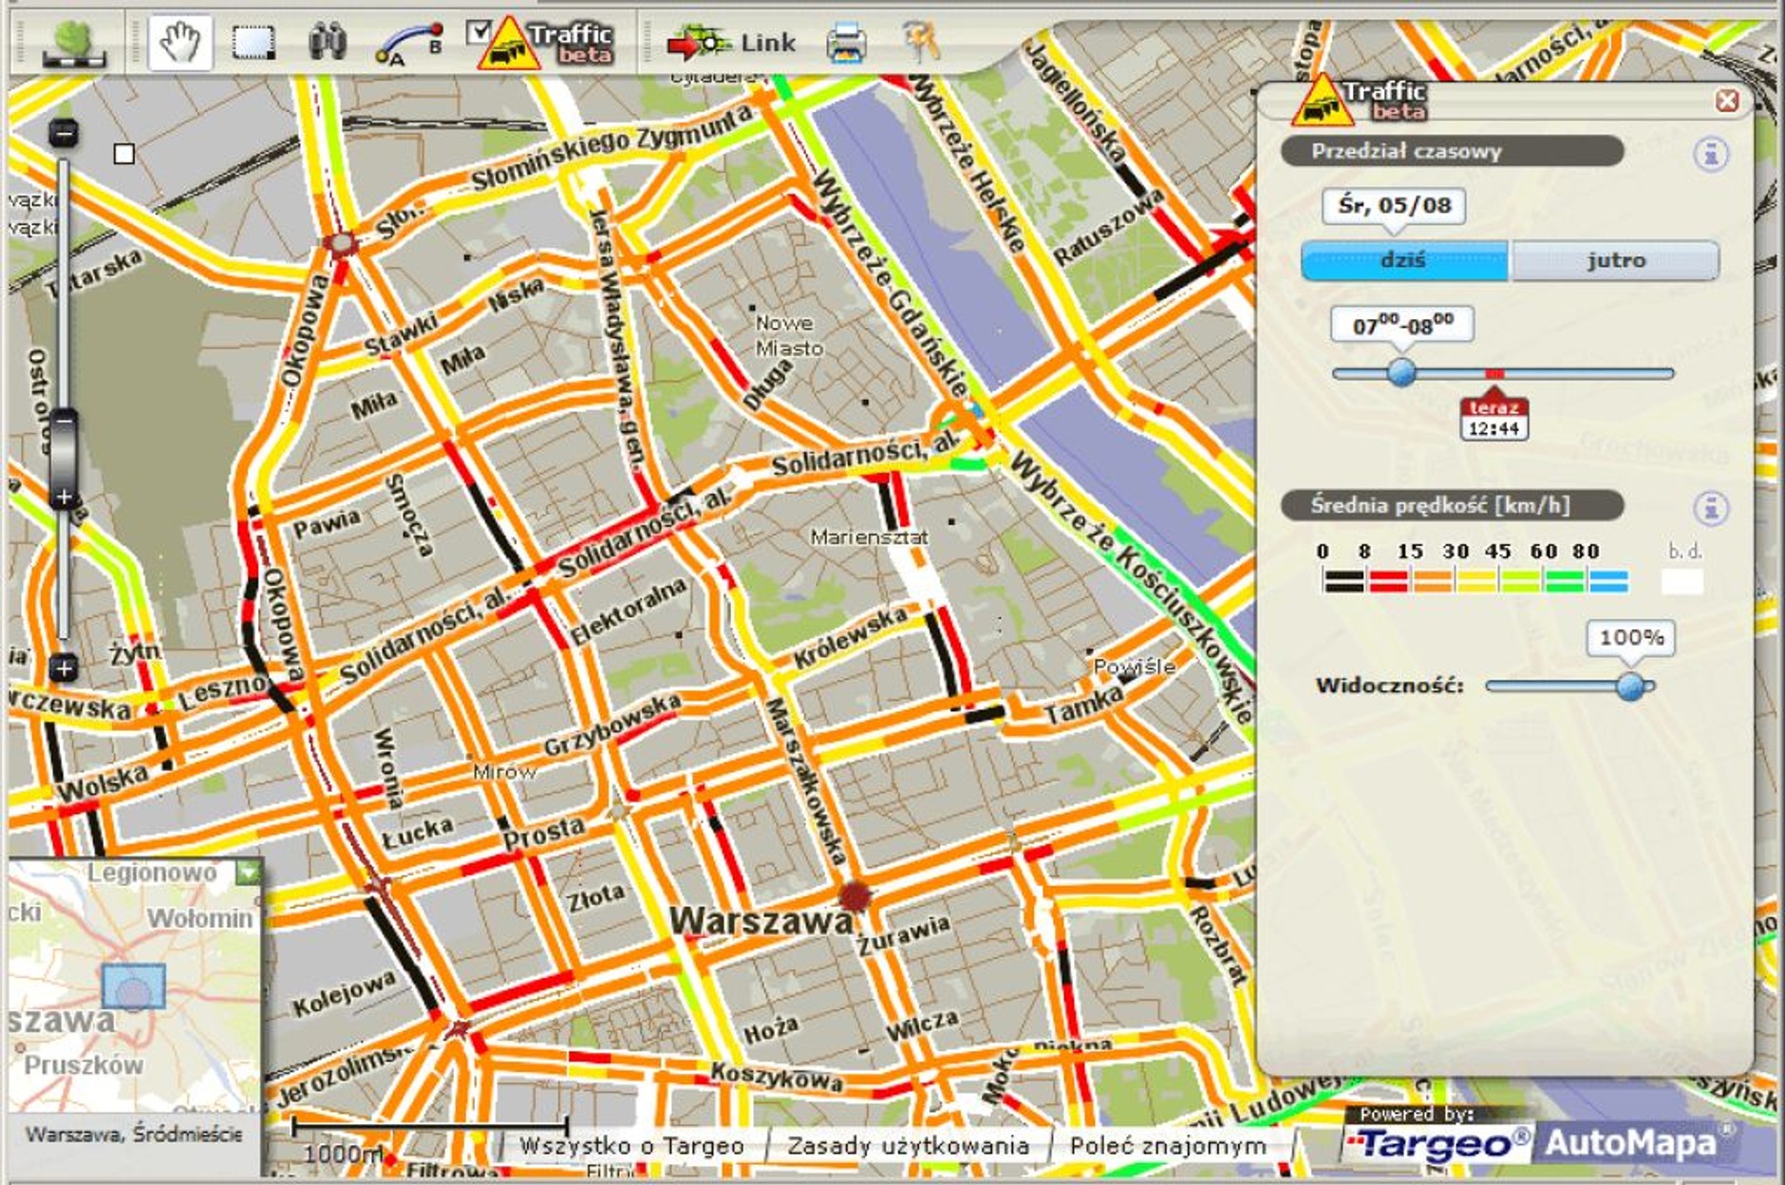Click the printer icon to print map

point(845,44)
